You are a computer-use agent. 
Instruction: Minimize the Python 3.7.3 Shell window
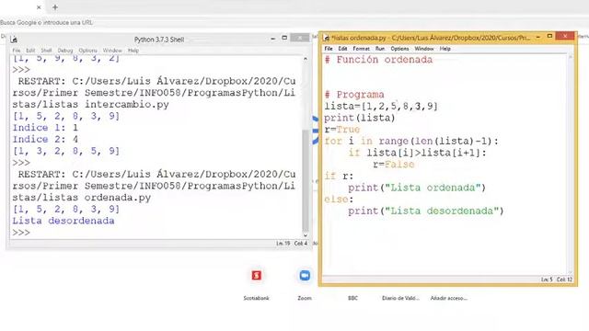tap(273, 39)
